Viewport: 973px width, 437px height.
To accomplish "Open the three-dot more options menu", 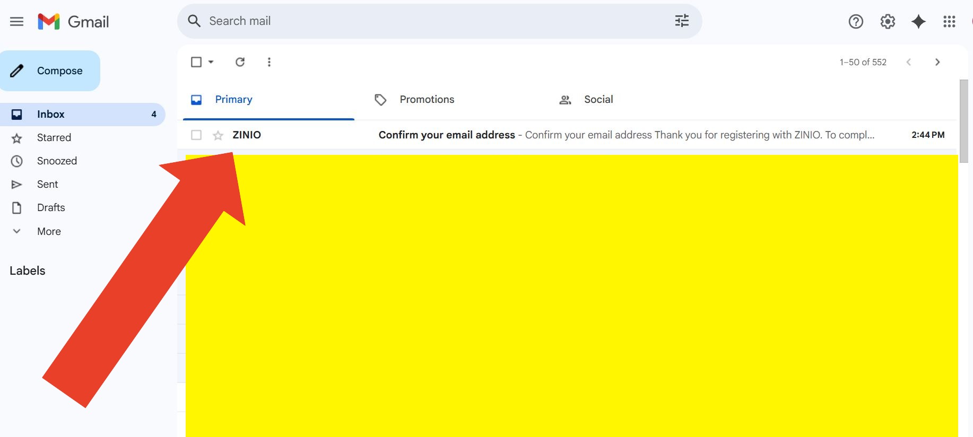I will pos(269,62).
